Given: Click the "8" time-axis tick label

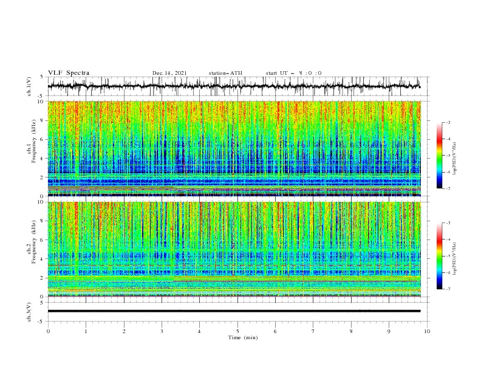Looking at the screenshot, I should point(351,331).
